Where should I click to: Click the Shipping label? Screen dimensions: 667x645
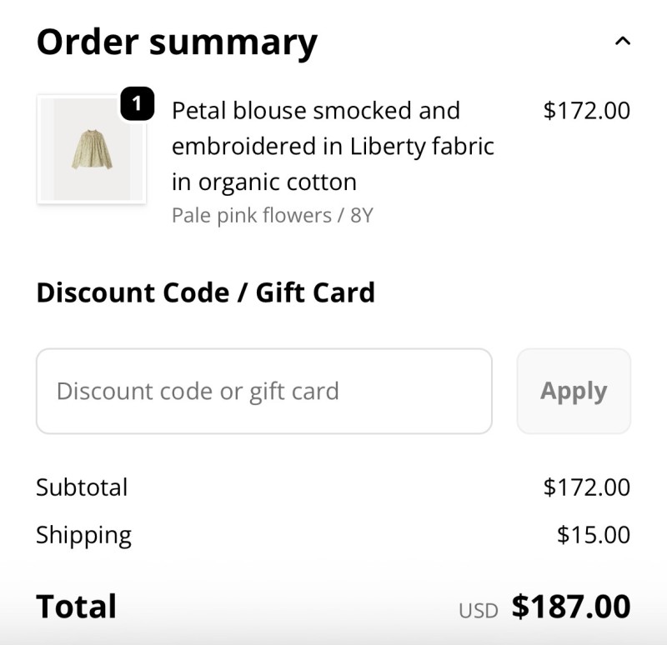[83, 534]
